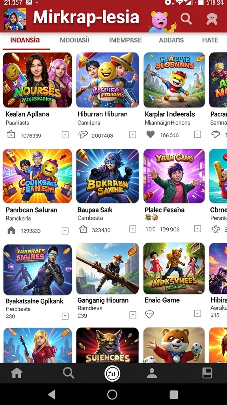Open the Panrbcan Saluran title link

click(x=32, y=210)
